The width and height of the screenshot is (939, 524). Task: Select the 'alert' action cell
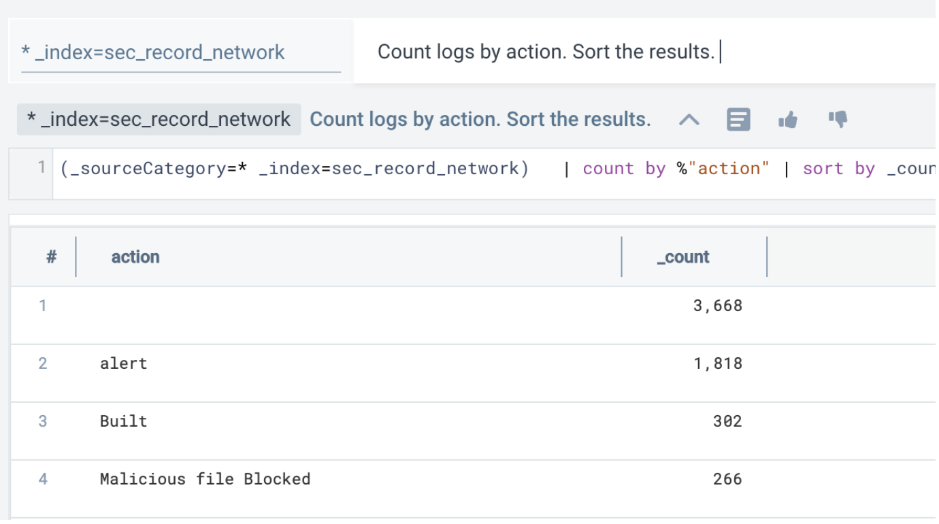(x=123, y=363)
